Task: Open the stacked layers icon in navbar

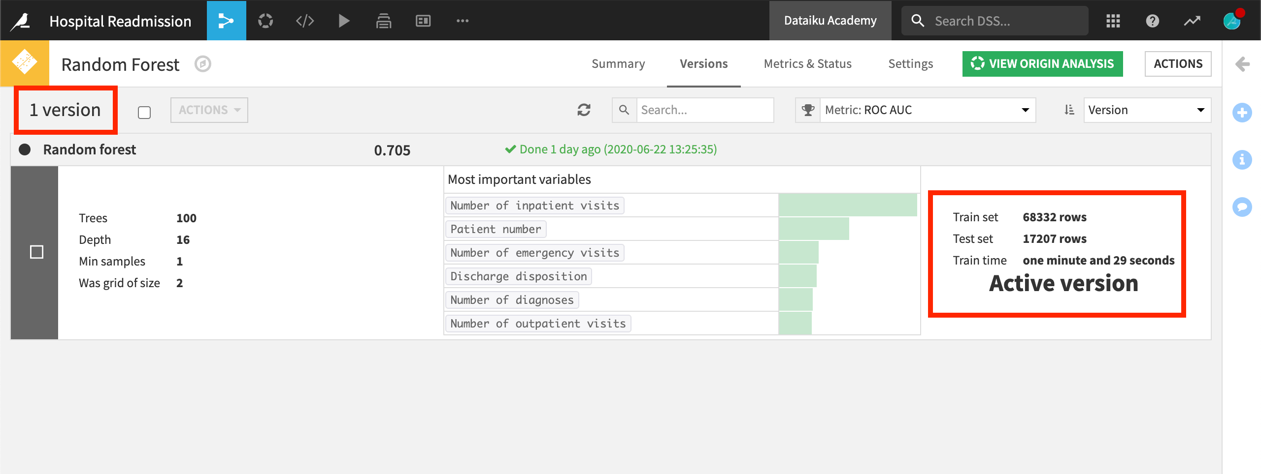Action: click(384, 21)
